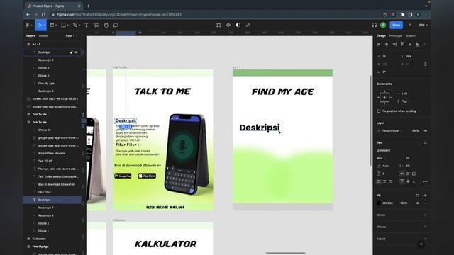The width and height of the screenshot is (454, 255).
Task: Click the Edit object icon in toolbar
Action: (x=218, y=25)
